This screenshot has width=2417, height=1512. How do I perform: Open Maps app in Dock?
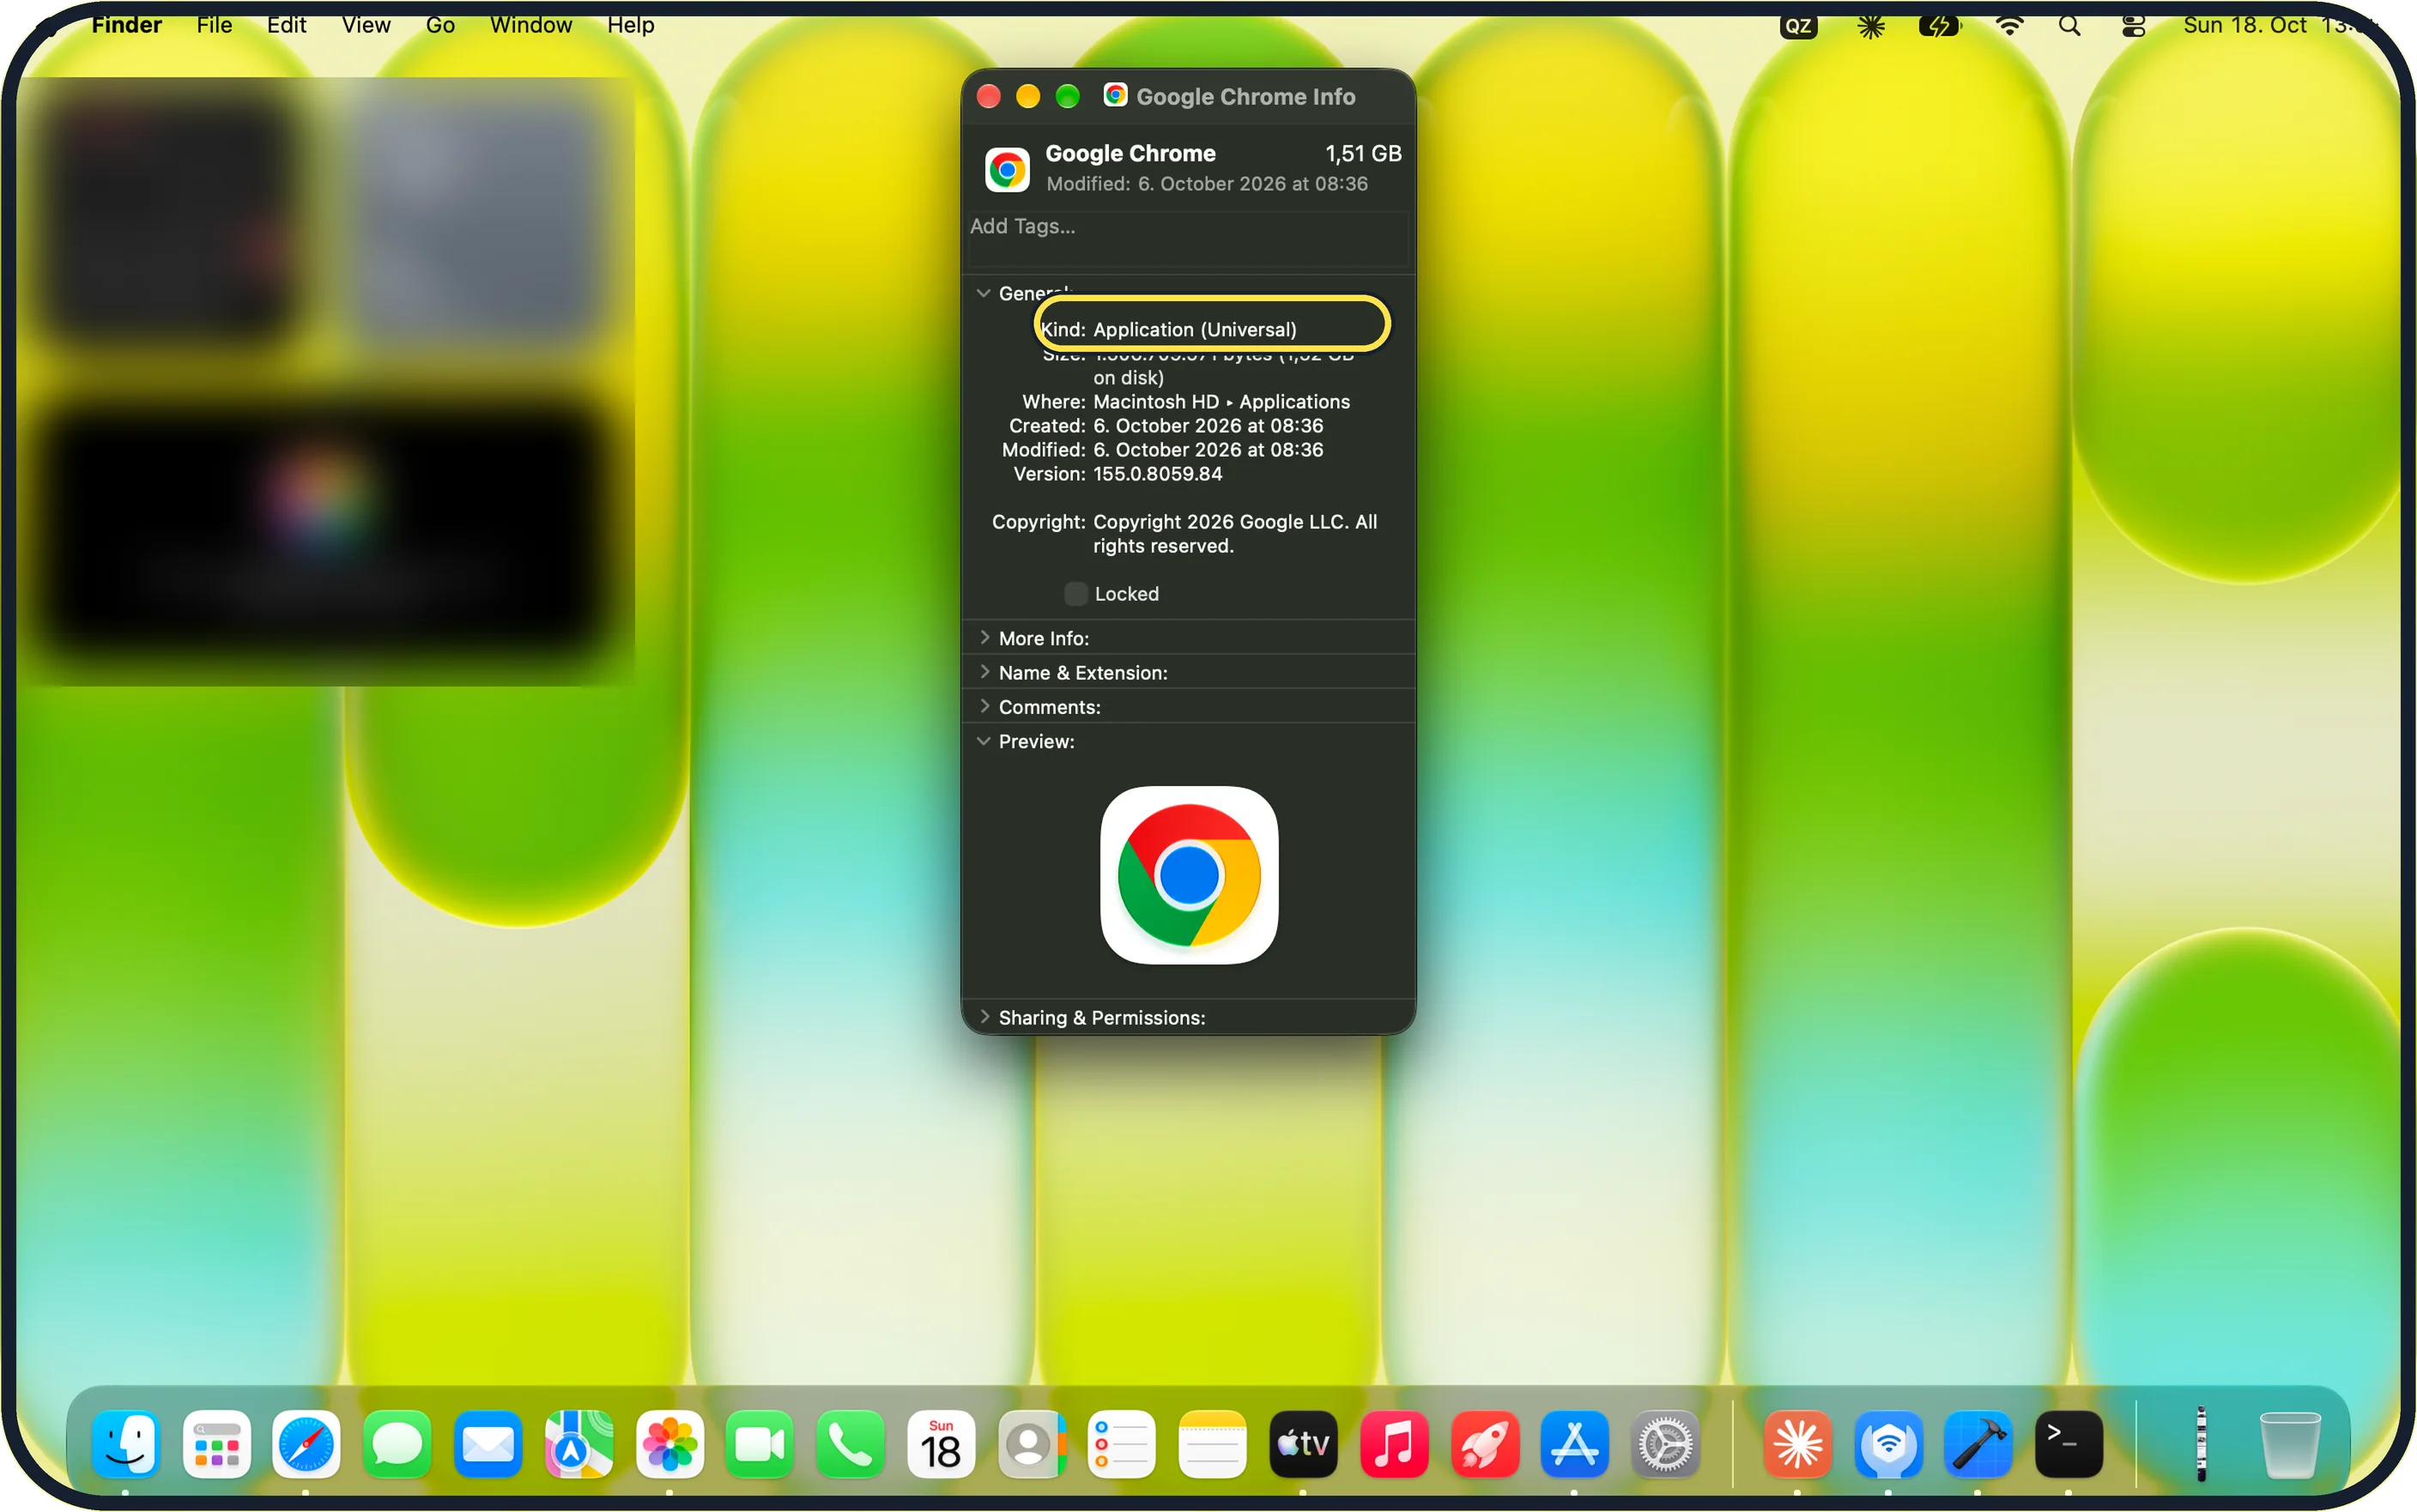point(579,1444)
